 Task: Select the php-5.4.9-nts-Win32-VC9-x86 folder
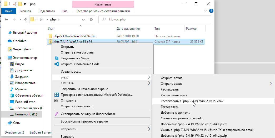coord(74,36)
